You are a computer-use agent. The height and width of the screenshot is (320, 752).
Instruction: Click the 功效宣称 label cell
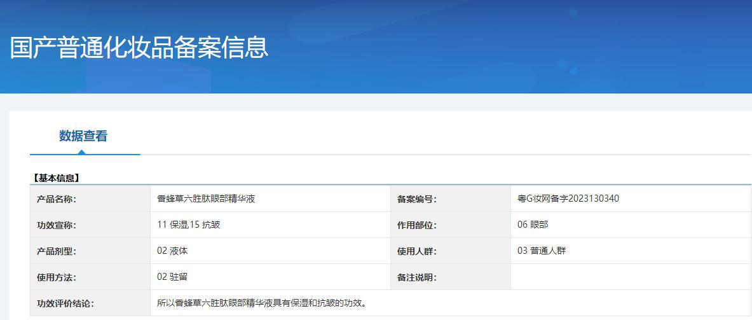(90, 225)
